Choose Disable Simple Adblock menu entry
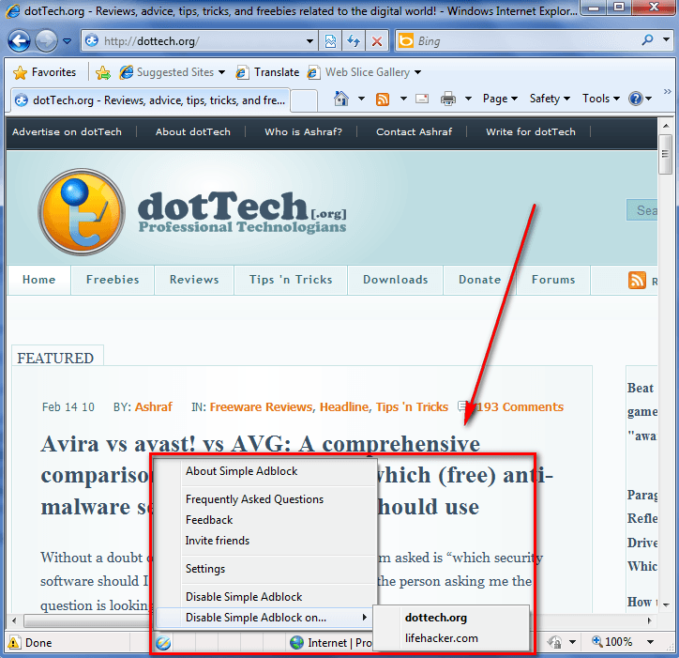Viewport: 679px width, 658px height. 244,597
